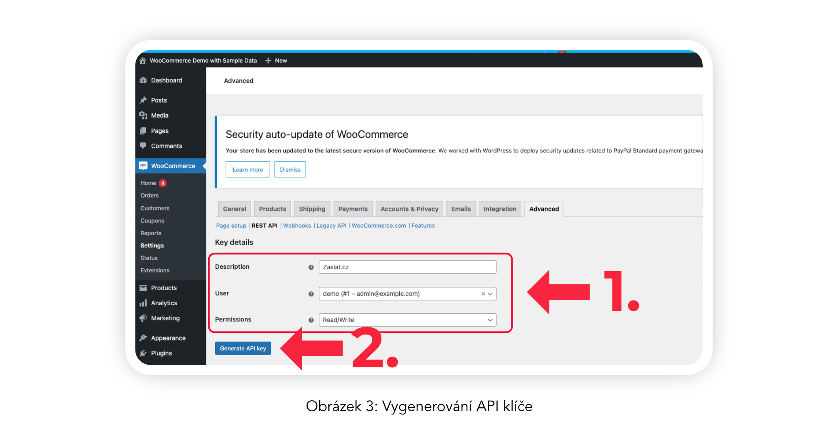Open Plugins in the sidebar
The height and width of the screenshot is (422, 839).
[x=161, y=353]
